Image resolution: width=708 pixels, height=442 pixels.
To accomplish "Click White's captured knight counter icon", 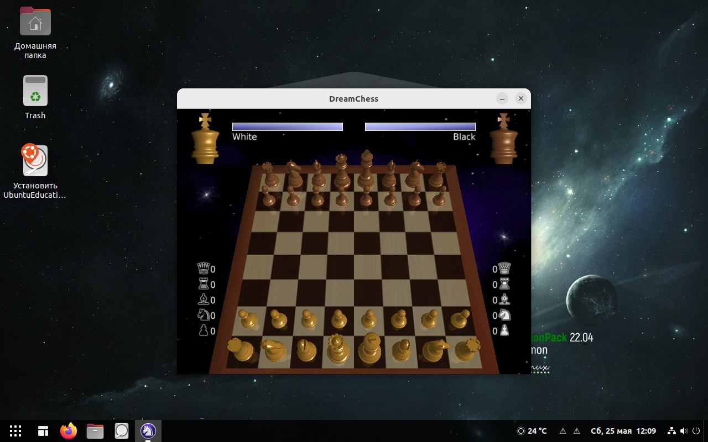I will coord(204,315).
